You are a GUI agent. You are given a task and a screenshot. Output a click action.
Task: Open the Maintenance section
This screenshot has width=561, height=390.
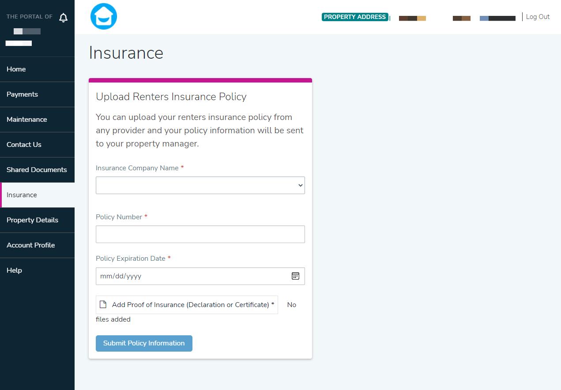tap(26, 120)
